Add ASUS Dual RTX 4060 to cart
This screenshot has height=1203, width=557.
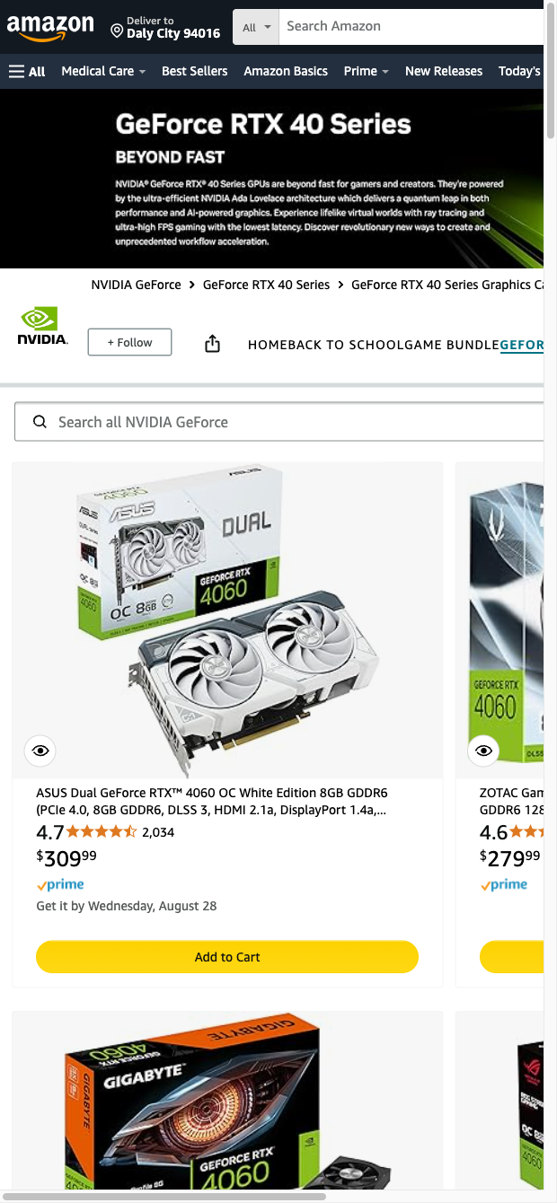[x=227, y=957]
